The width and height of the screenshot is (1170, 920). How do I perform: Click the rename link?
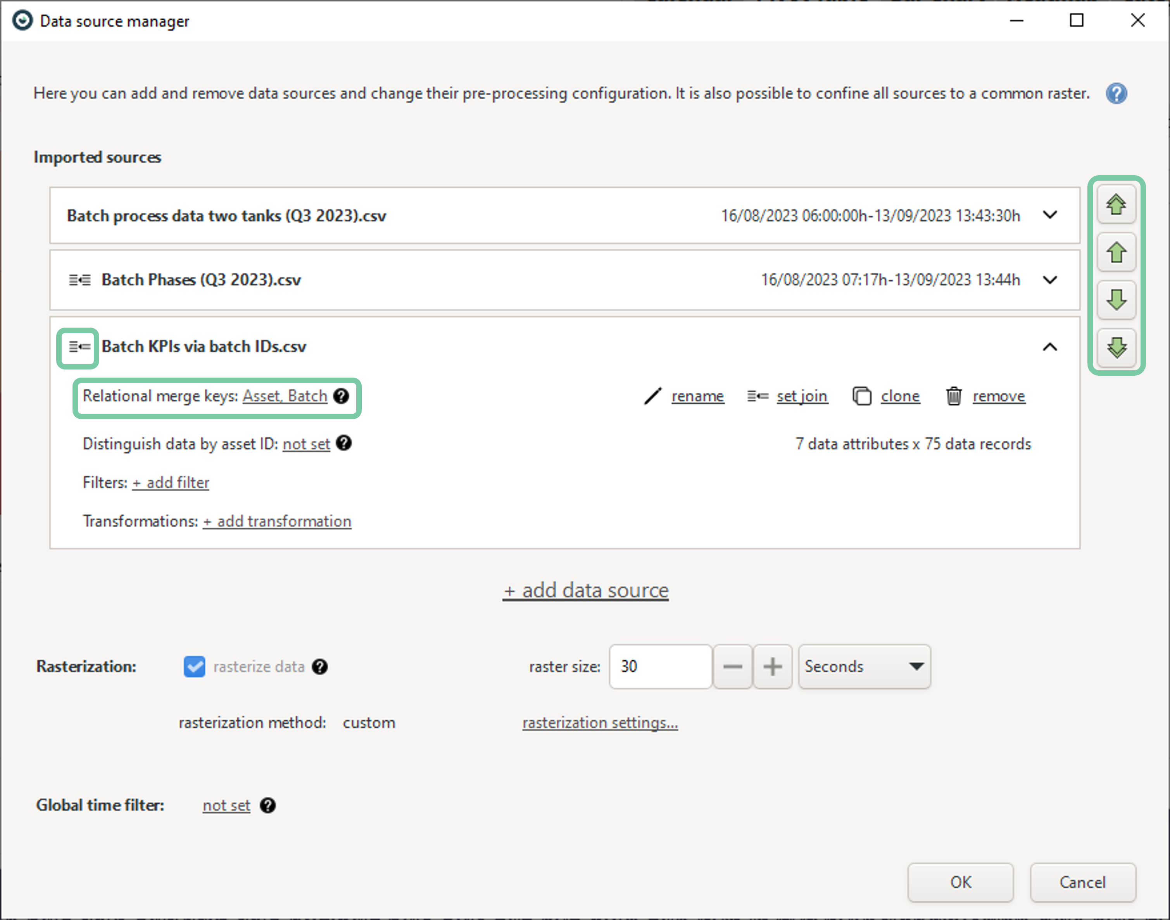pyautogui.click(x=697, y=397)
